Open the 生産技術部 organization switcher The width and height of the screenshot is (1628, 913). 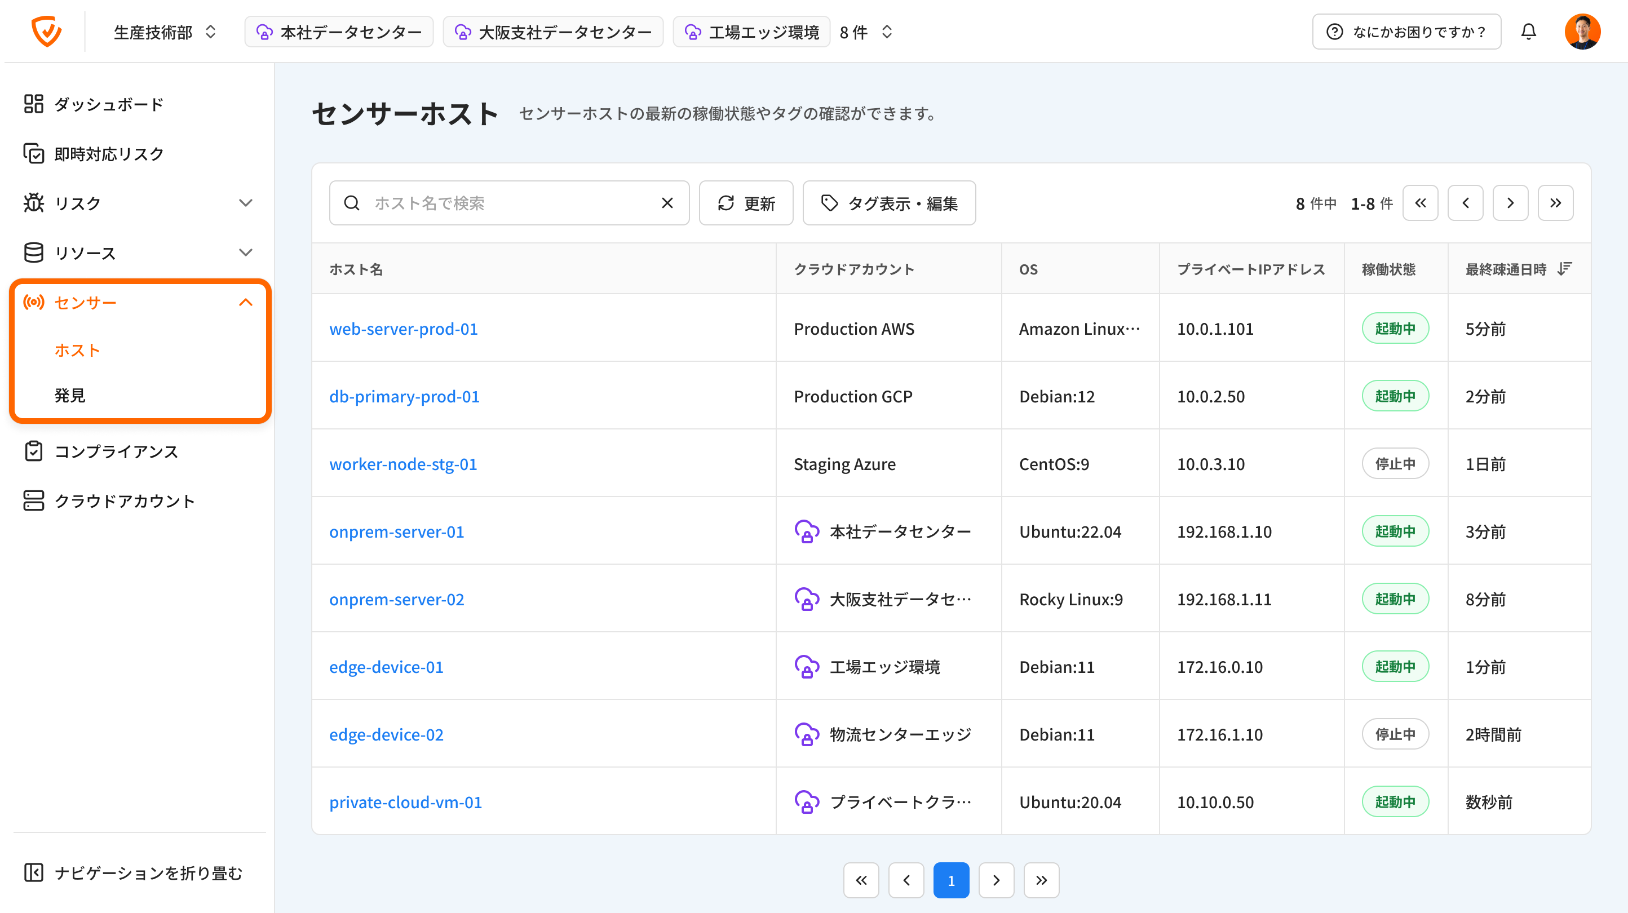pyautogui.click(x=164, y=32)
